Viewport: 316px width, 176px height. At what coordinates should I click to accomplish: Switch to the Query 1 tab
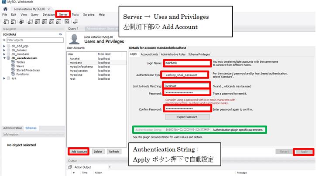(x=73, y=29)
